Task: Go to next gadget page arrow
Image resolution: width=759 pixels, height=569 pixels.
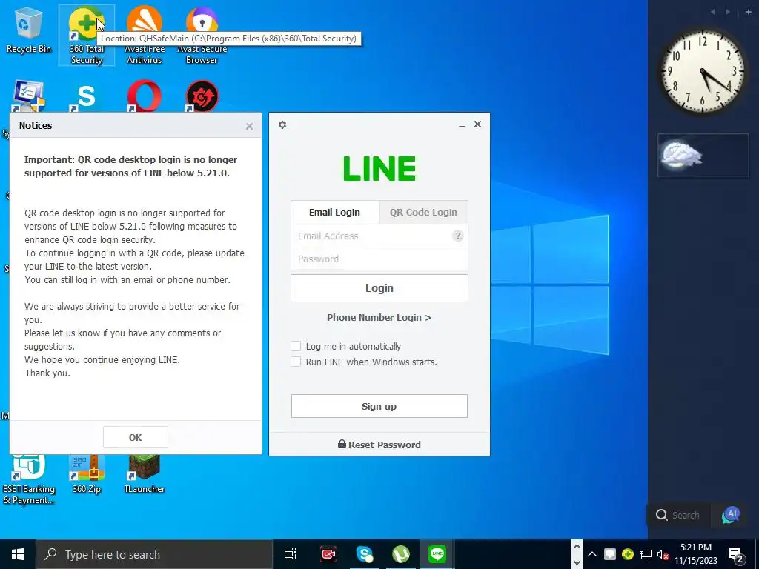Action: point(728,12)
